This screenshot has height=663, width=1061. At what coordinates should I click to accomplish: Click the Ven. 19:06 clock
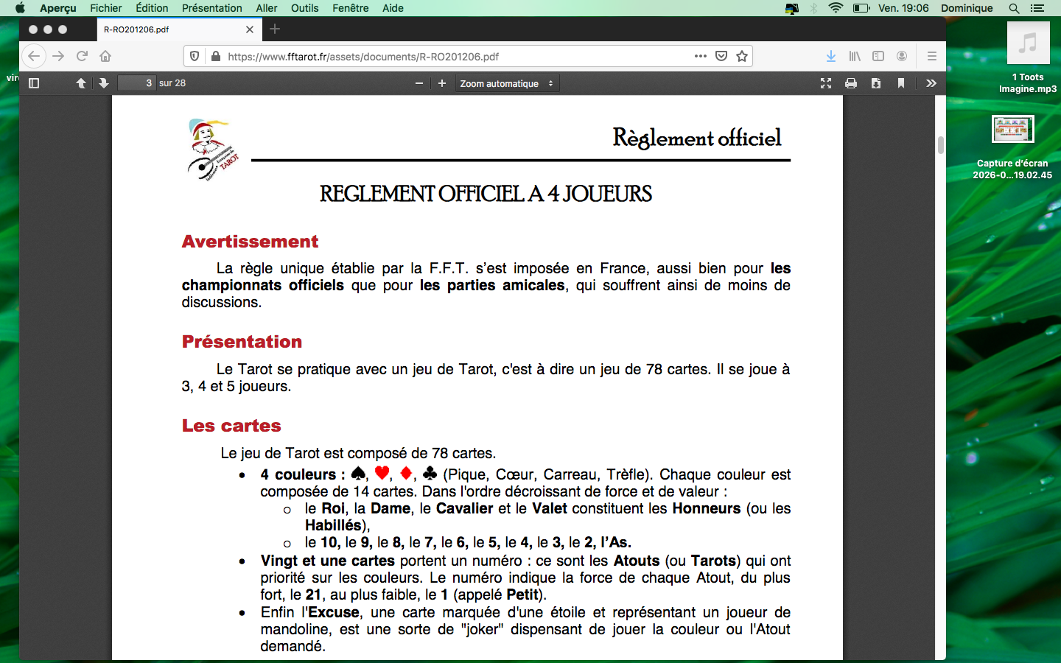pos(903,8)
